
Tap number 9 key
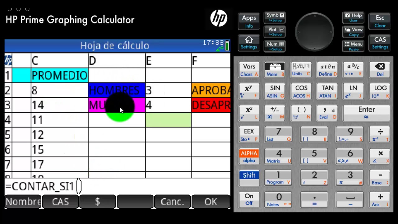[x=350, y=135]
